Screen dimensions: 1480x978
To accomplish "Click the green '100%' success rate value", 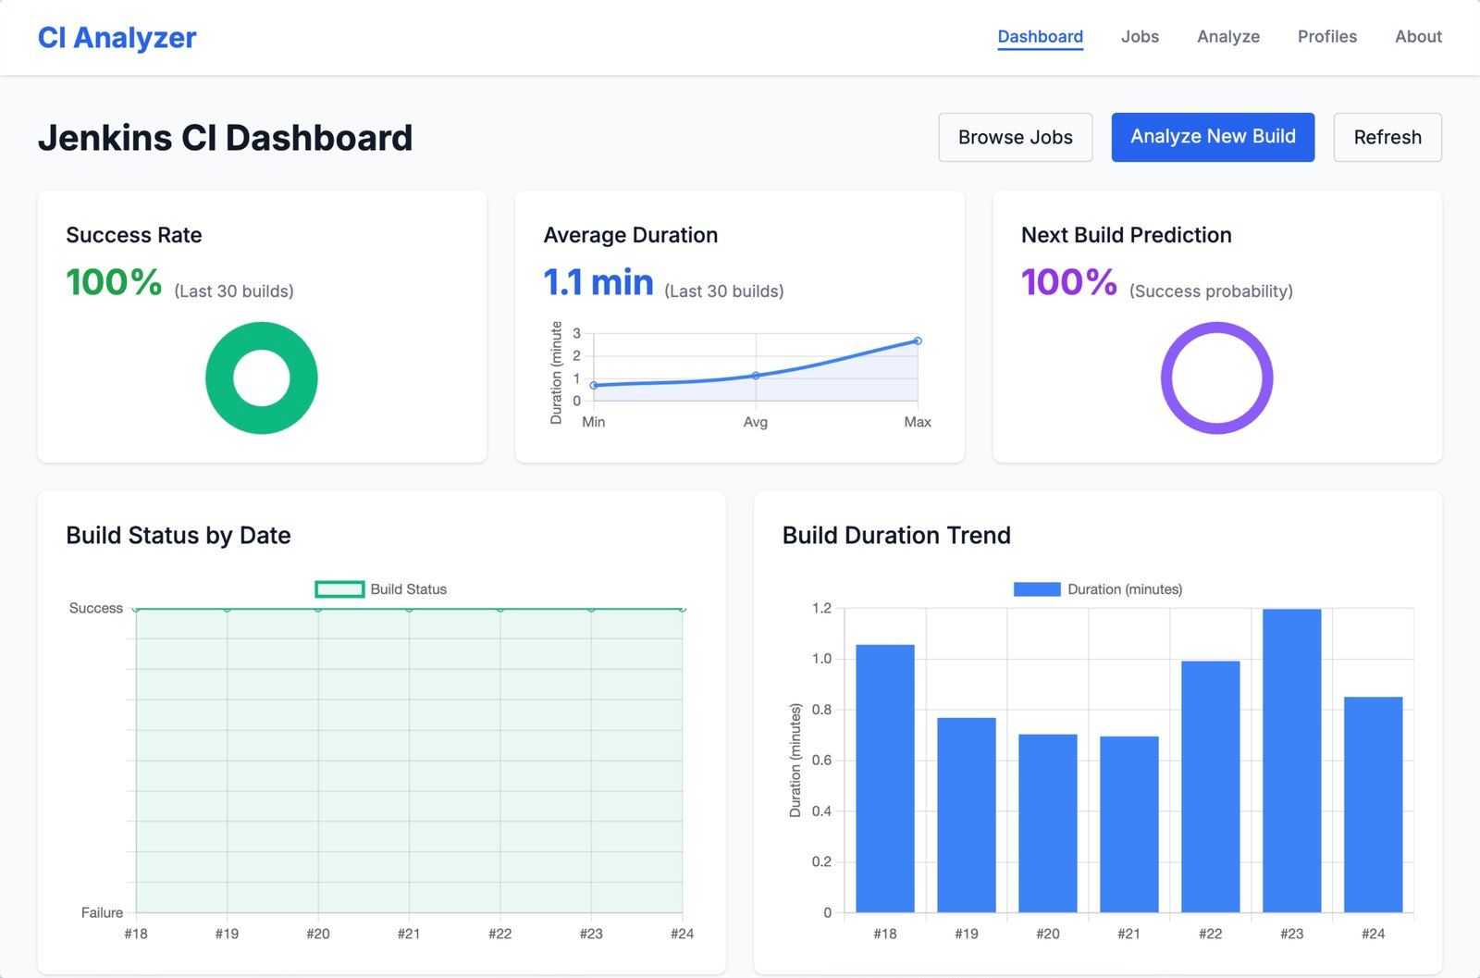I will click(x=114, y=282).
